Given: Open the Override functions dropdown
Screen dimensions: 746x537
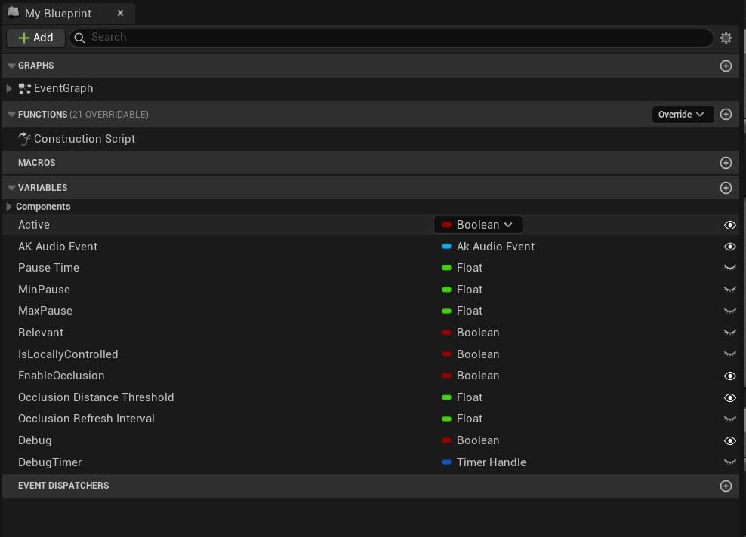Looking at the screenshot, I should point(683,115).
